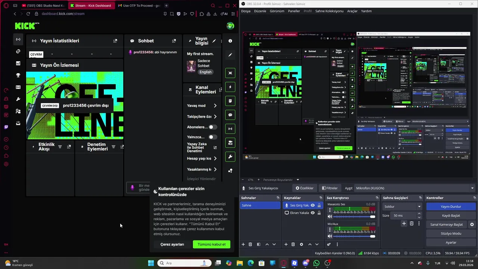Open the Aygıt Mikrofon (KUGON) dropdown
Screen dimensions: 478x269
click(415, 188)
